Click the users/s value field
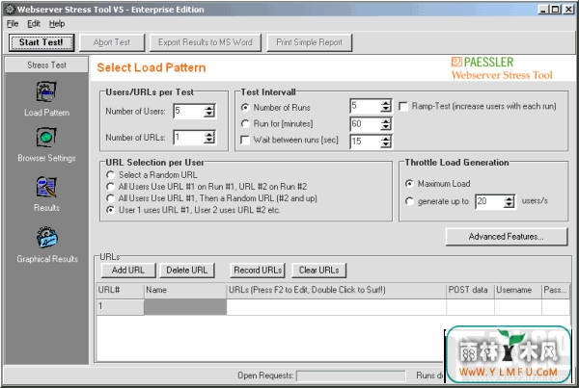 pyautogui.click(x=489, y=201)
